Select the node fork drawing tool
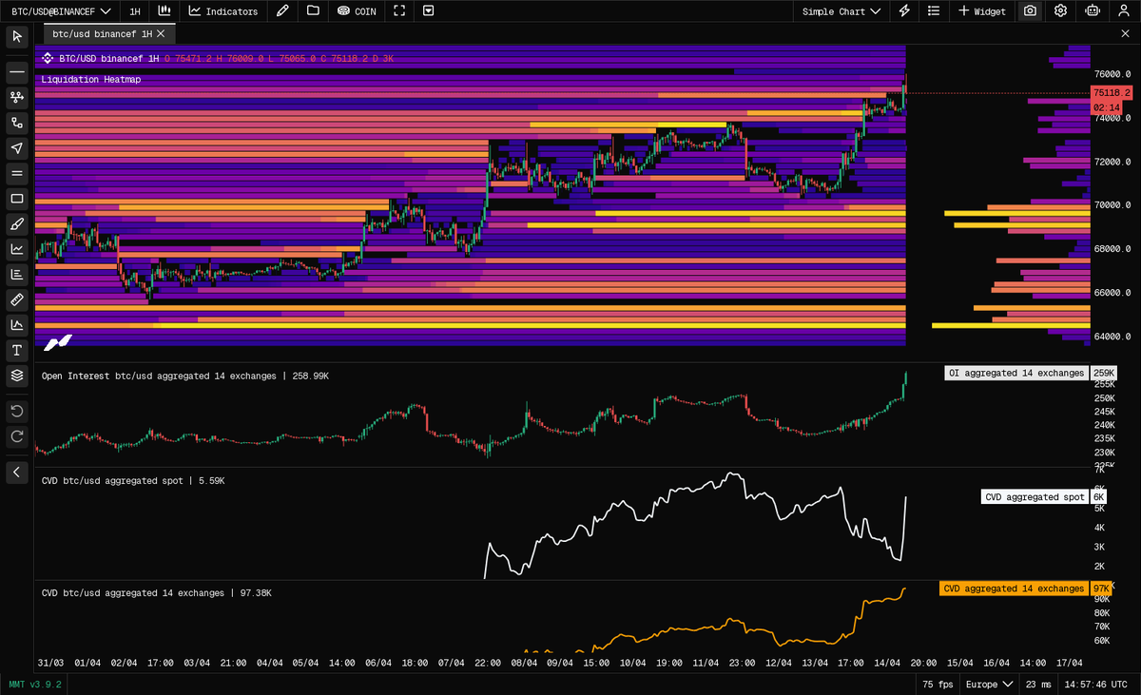 point(17,97)
